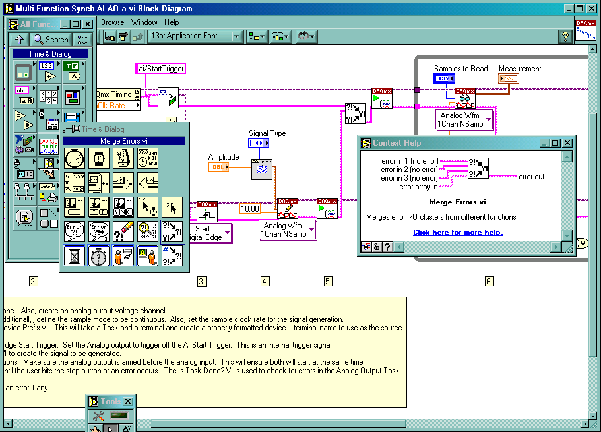Screen dimensions: 601x432
Task: Select the Prompt User for Input VI
Action: tap(123, 256)
